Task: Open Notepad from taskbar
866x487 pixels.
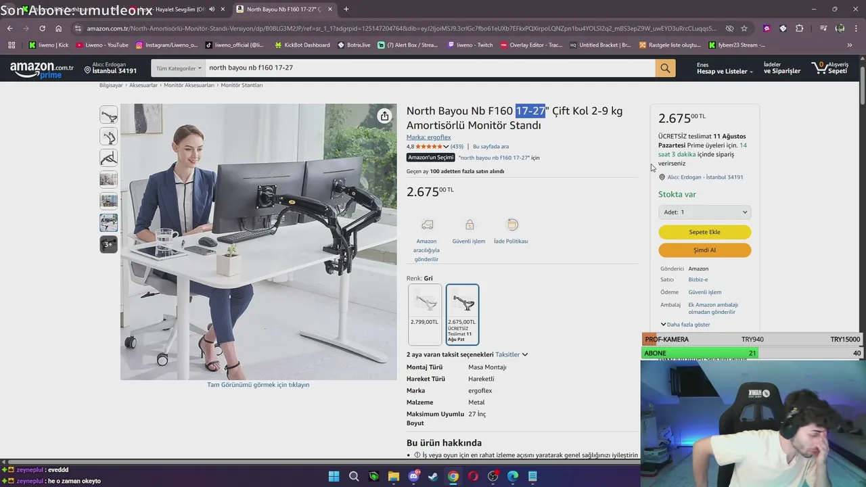Action: [532, 476]
